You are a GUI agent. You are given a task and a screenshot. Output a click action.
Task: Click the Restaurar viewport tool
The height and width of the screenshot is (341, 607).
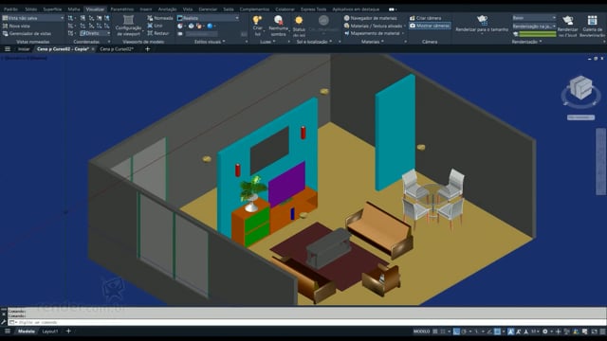158,33
